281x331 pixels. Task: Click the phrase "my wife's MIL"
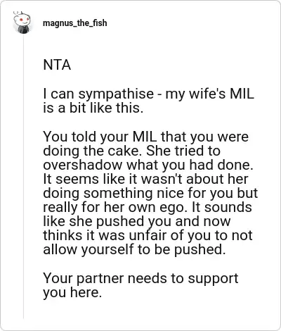coord(209,94)
